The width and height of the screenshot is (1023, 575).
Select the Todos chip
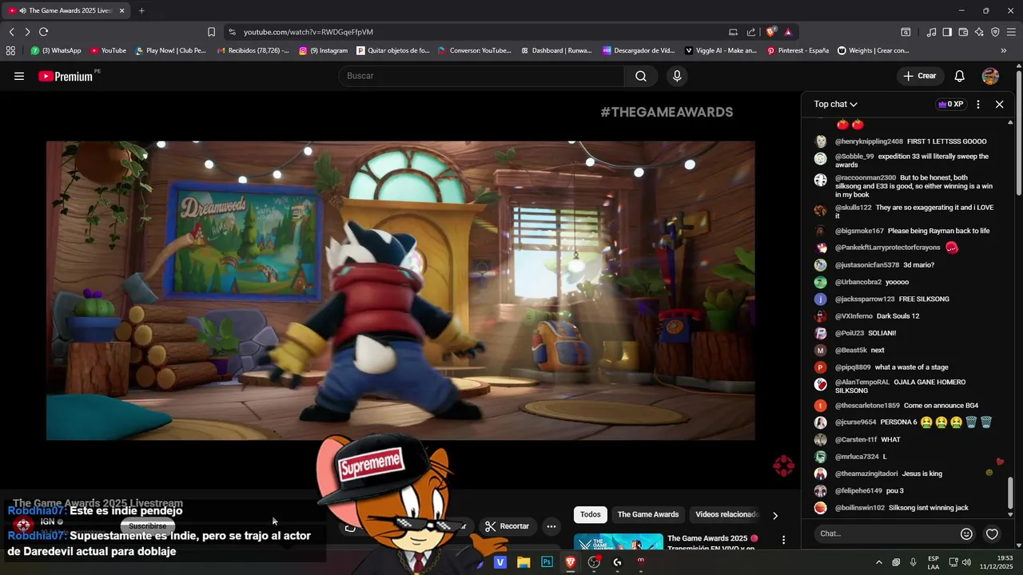pos(591,514)
